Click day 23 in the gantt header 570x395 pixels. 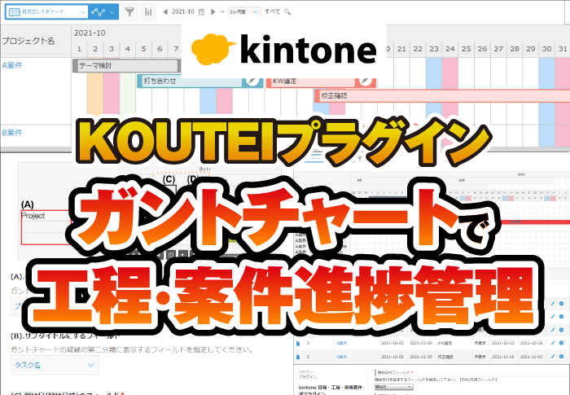coord(434,49)
